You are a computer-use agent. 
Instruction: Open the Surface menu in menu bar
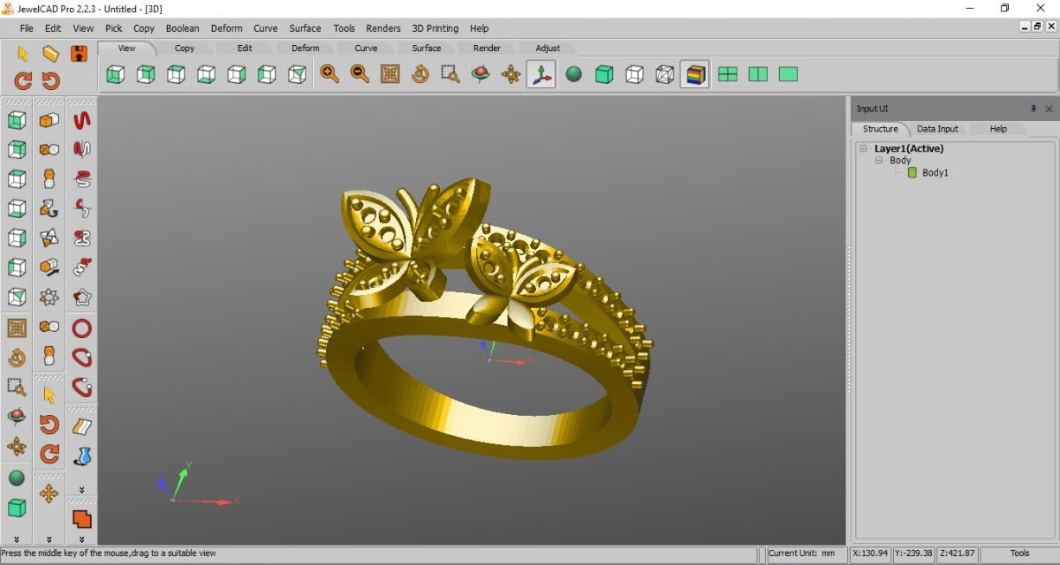[x=306, y=28]
